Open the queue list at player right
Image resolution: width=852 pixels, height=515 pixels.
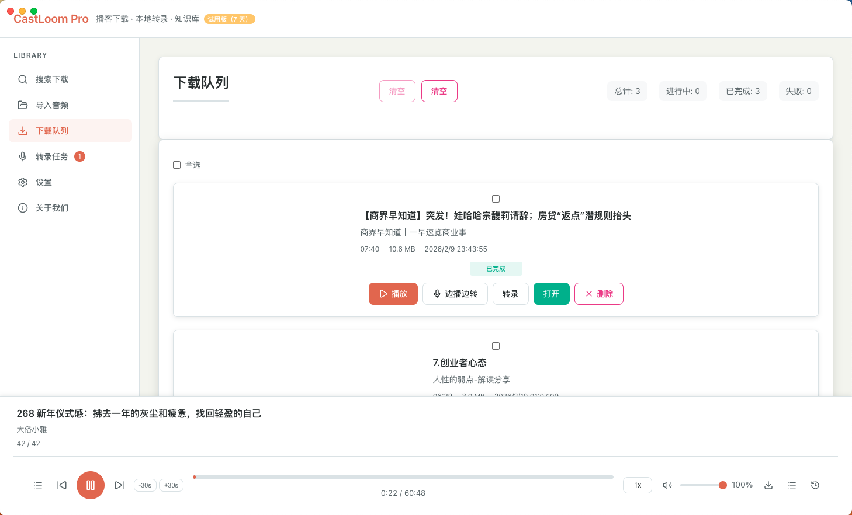[x=791, y=485]
